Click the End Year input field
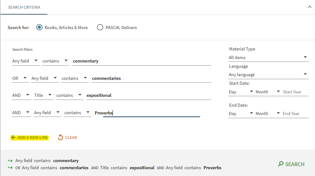This screenshot has height=176, width=315. click(x=295, y=114)
